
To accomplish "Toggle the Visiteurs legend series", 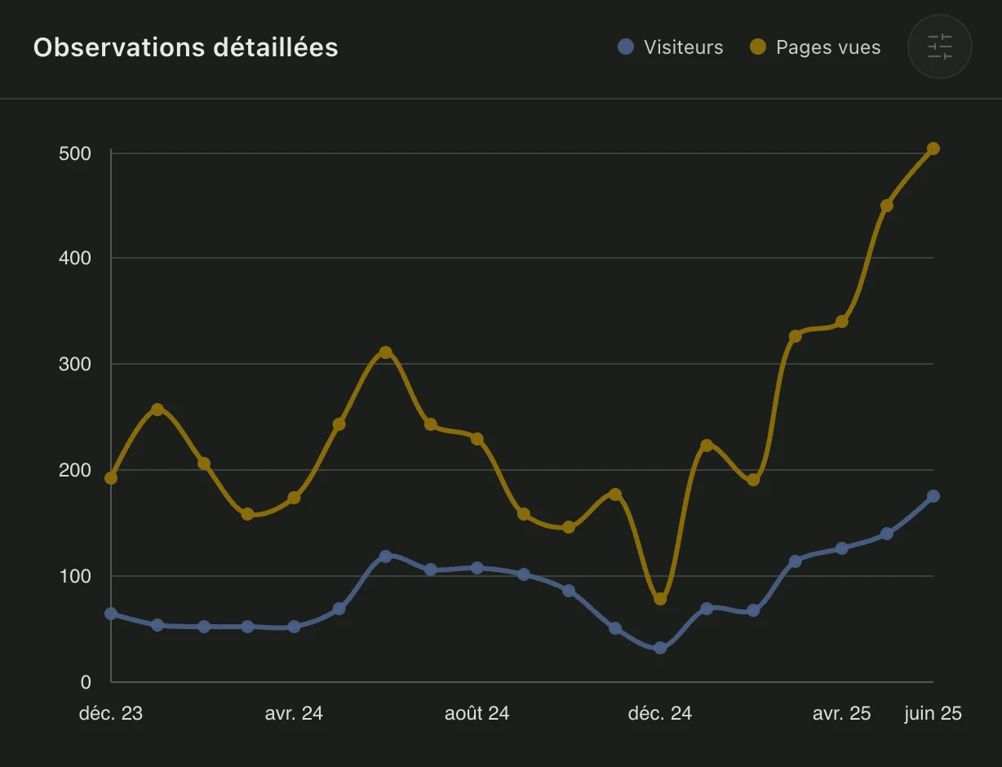I will click(x=671, y=47).
